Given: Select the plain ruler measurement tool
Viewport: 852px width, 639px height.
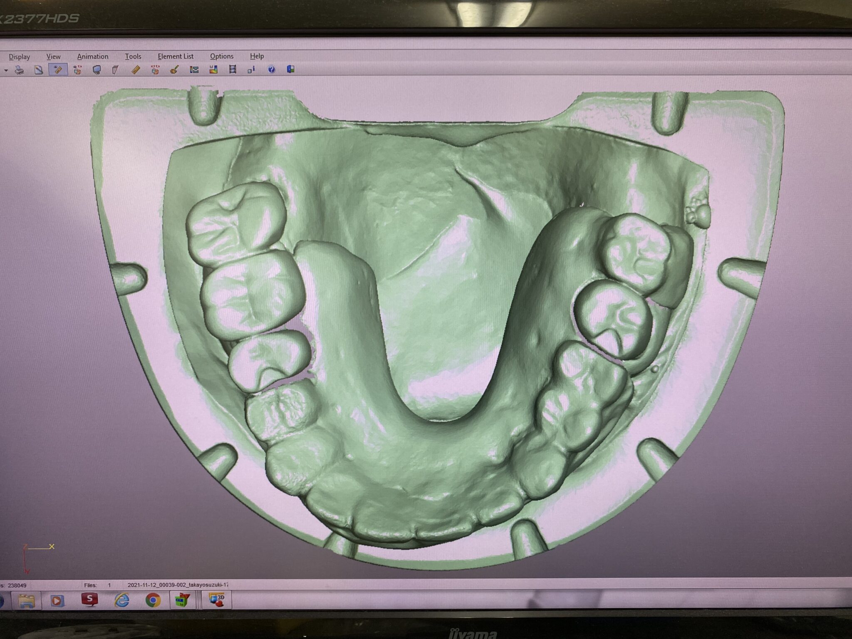Looking at the screenshot, I should click(x=136, y=69).
